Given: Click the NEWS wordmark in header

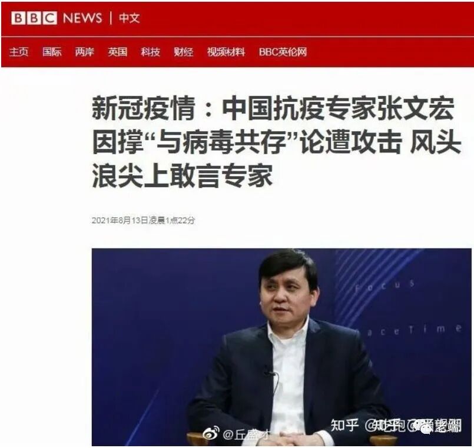Looking at the screenshot, I should pyautogui.click(x=82, y=18).
